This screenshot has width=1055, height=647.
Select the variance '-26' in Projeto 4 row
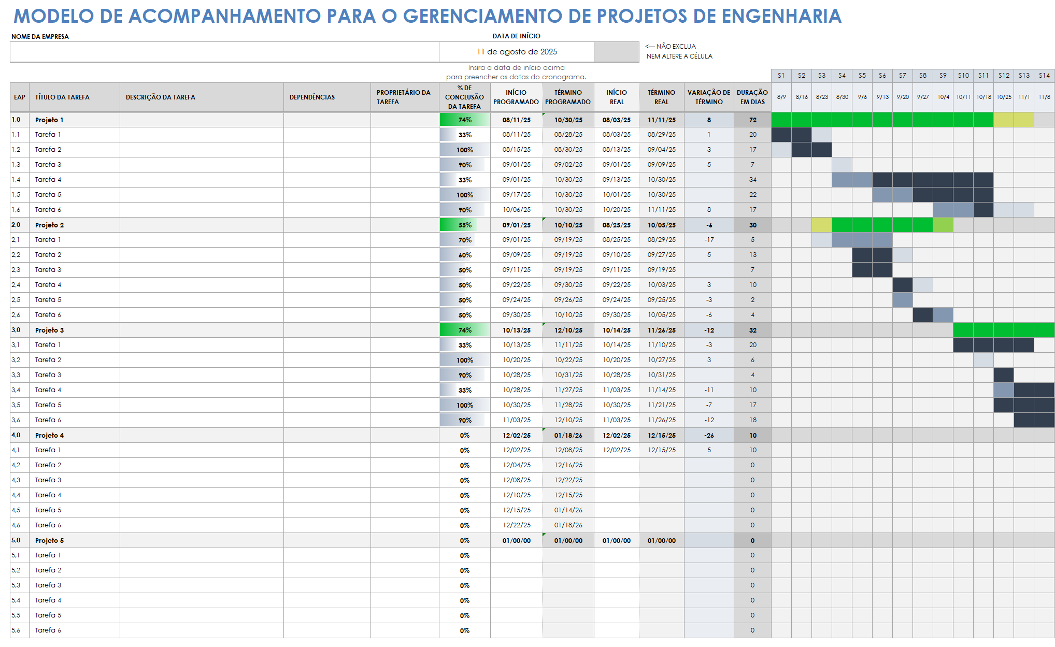tap(709, 435)
